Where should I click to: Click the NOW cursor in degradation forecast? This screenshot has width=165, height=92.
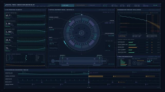pos(146,24)
